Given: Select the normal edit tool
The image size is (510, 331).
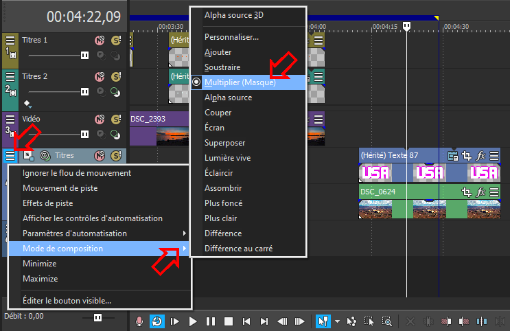Looking at the screenshot, I should (323, 321).
